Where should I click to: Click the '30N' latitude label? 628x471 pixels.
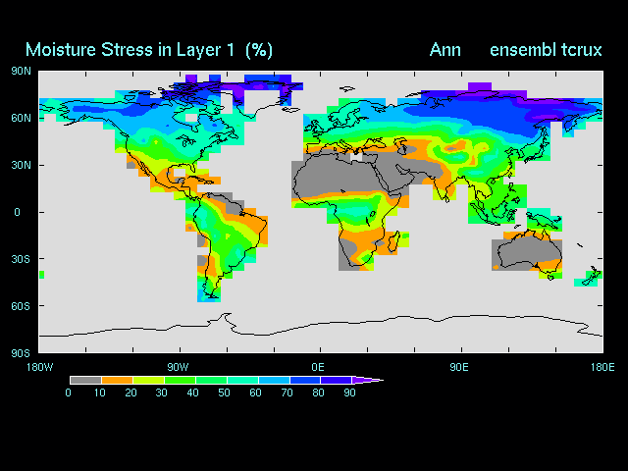pyautogui.click(x=21, y=165)
